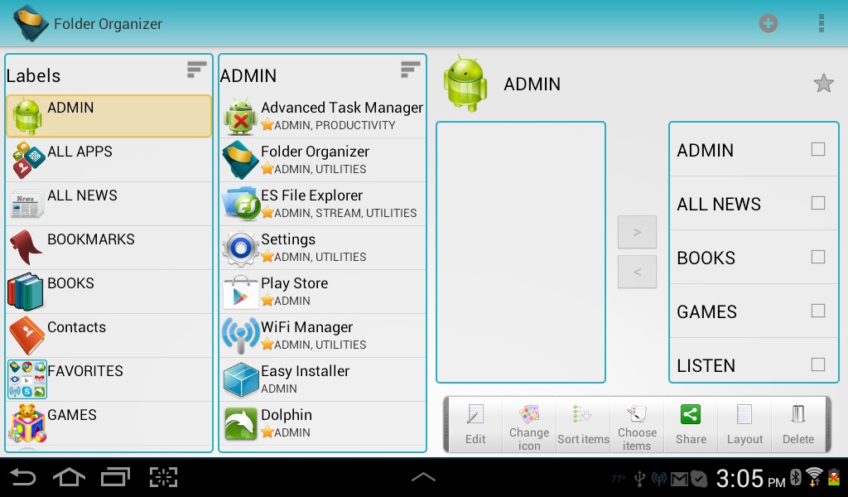The image size is (848, 497).
Task: Check the LISTEN checkbox
Action: tap(817, 364)
